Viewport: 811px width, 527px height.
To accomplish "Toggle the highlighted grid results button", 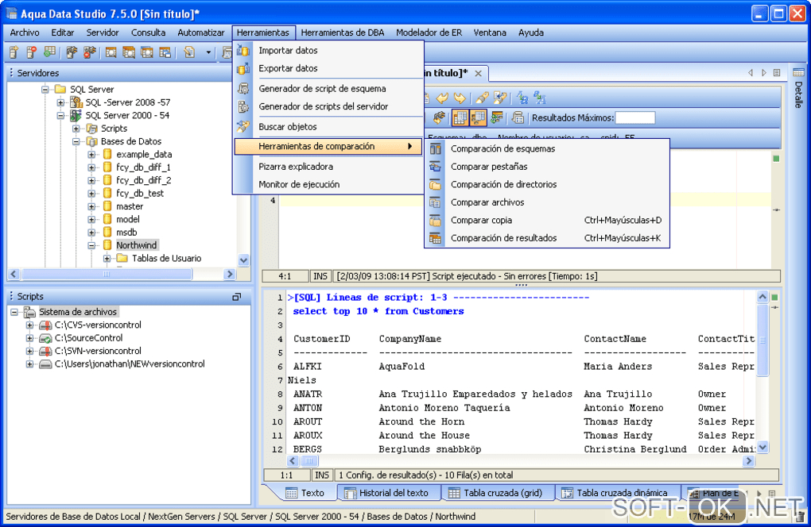I will pyautogui.click(x=460, y=118).
